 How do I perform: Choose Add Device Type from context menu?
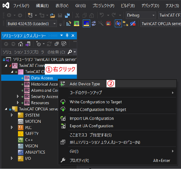(118, 84)
